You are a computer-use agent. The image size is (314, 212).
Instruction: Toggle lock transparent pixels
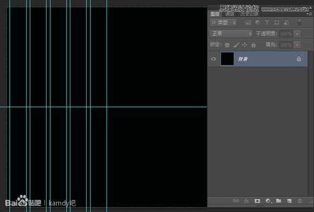pyautogui.click(x=227, y=45)
